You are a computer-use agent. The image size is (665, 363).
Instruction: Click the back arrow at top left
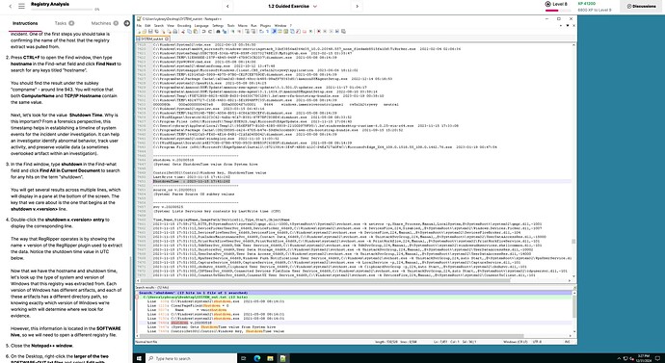pyautogui.click(x=11, y=6)
